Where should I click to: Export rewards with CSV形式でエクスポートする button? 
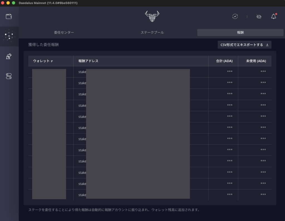point(244,45)
